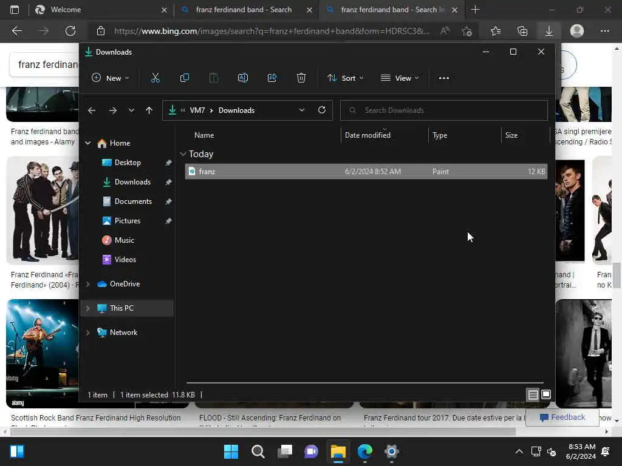
Task: Click the Delete trash can icon
Action: point(301,78)
